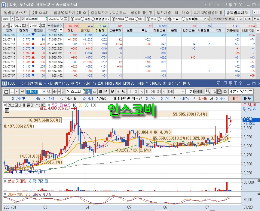Image resolution: width=260 pixels, height=211 pixels.
Task: Click the search magnifier in chart toolbar
Action: (x=49, y=92)
